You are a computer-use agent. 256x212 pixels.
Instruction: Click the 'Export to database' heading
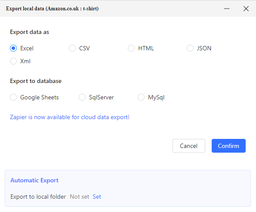[x=36, y=81]
